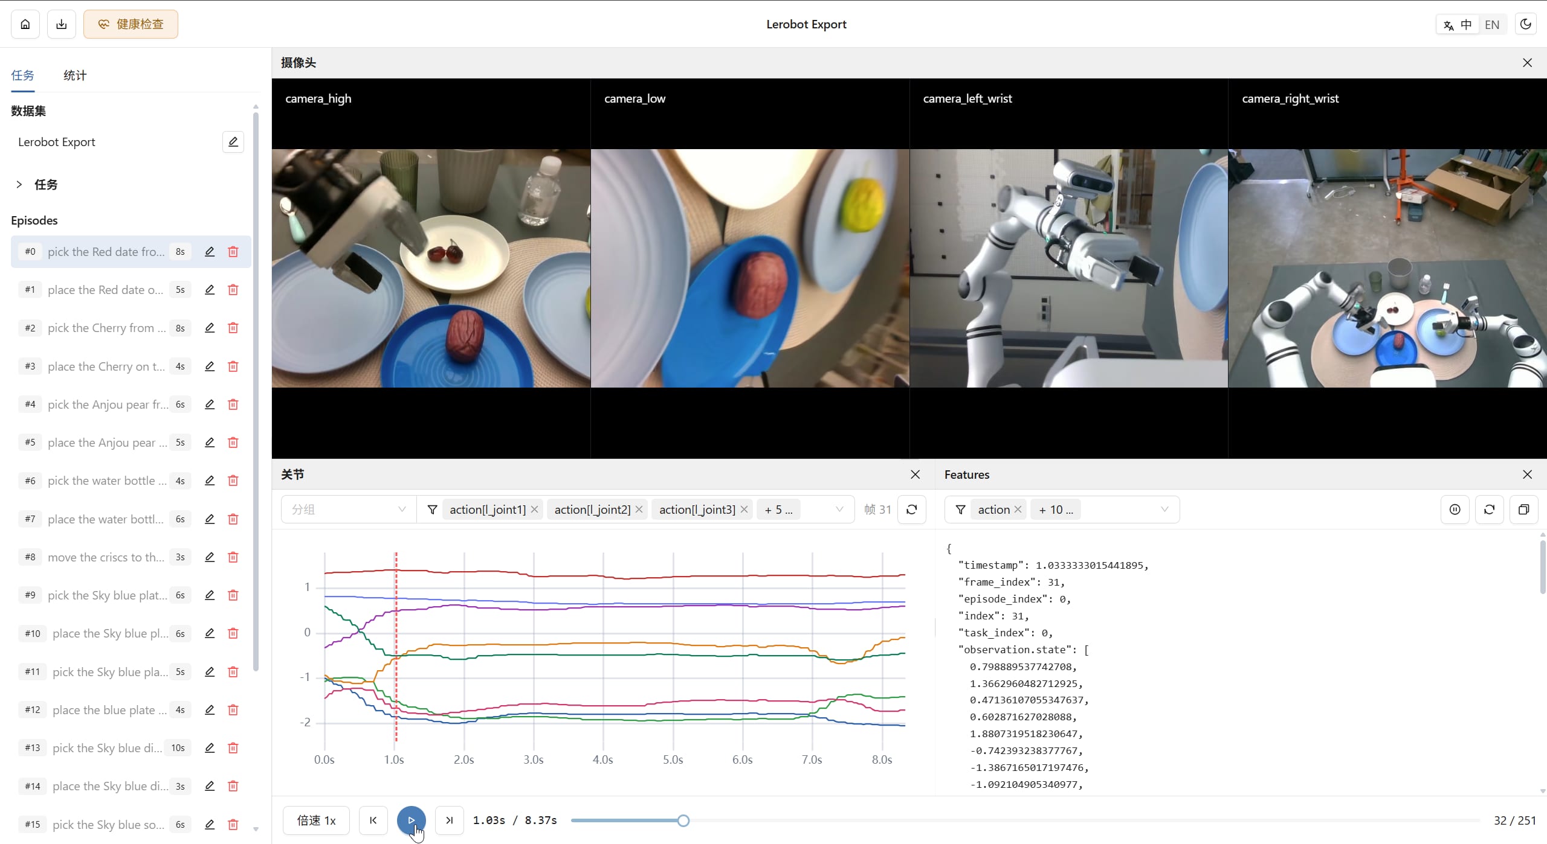Delete episode #0 pick the Red date

233,252
